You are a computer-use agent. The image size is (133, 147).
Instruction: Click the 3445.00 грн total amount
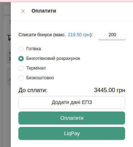tap(110, 90)
